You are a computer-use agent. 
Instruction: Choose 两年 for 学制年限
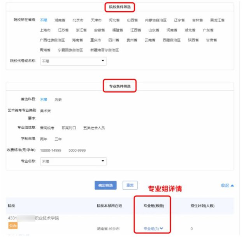tap(44, 139)
